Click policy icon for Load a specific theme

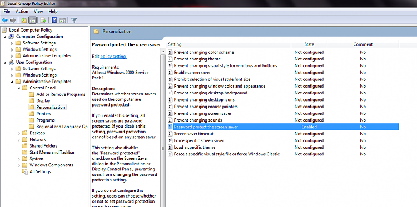click(171, 147)
